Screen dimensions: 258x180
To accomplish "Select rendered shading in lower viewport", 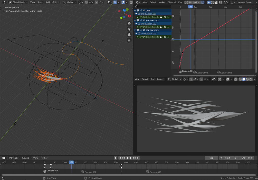I will (251, 79).
